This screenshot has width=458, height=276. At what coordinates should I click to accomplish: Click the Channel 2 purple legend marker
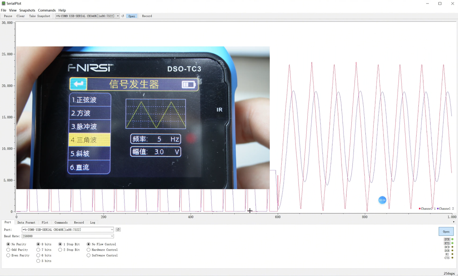438,208
